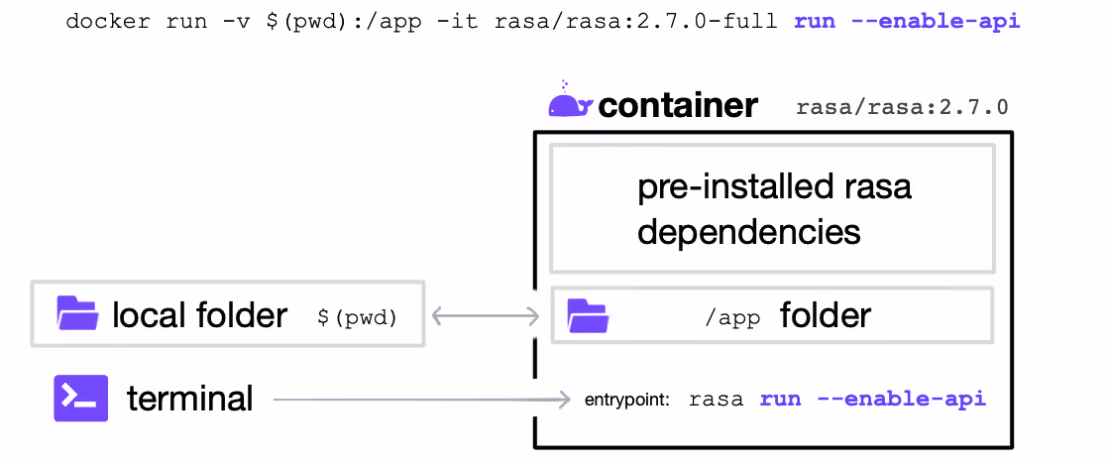Image resolution: width=1108 pixels, height=465 pixels.
Task: Click the "container" heading text
Action: [678, 105]
